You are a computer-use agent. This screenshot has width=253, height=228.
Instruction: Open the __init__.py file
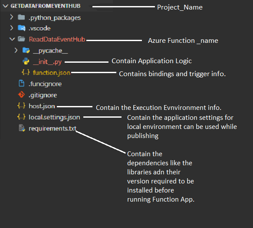[x=47, y=62]
